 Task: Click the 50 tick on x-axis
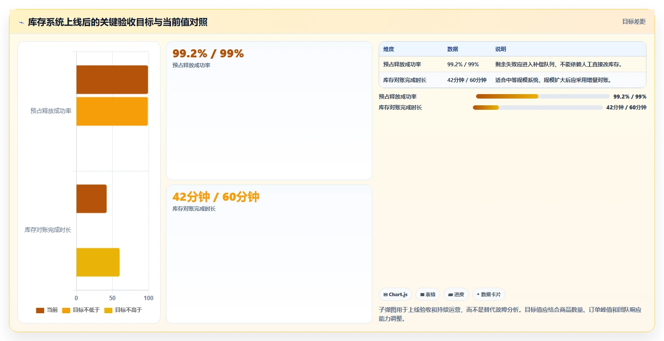point(112,298)
